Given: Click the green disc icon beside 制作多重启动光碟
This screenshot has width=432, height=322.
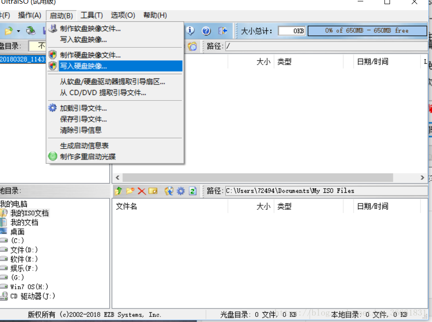Looking at the screenshot, I should point(53,156).
